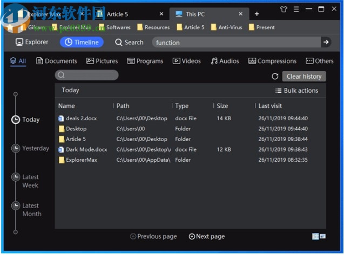Sort list by Last visit column
The width and height of the screenshot is (344, 255).
[270, 106]
